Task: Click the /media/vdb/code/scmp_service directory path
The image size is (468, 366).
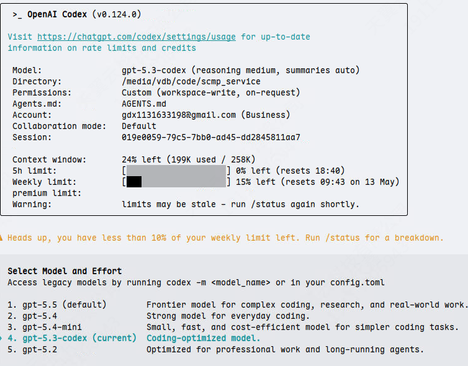Action: point(191,81)
